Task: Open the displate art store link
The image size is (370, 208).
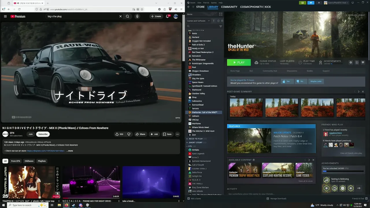Action: 46,151
